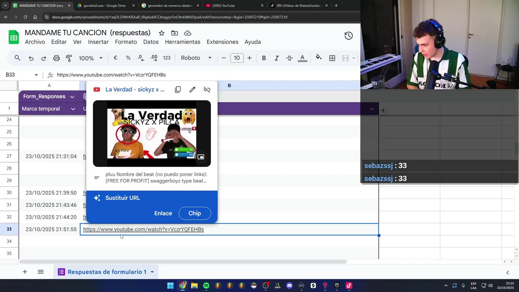Toggle strikethrough formatting

(x=290, y=58)
